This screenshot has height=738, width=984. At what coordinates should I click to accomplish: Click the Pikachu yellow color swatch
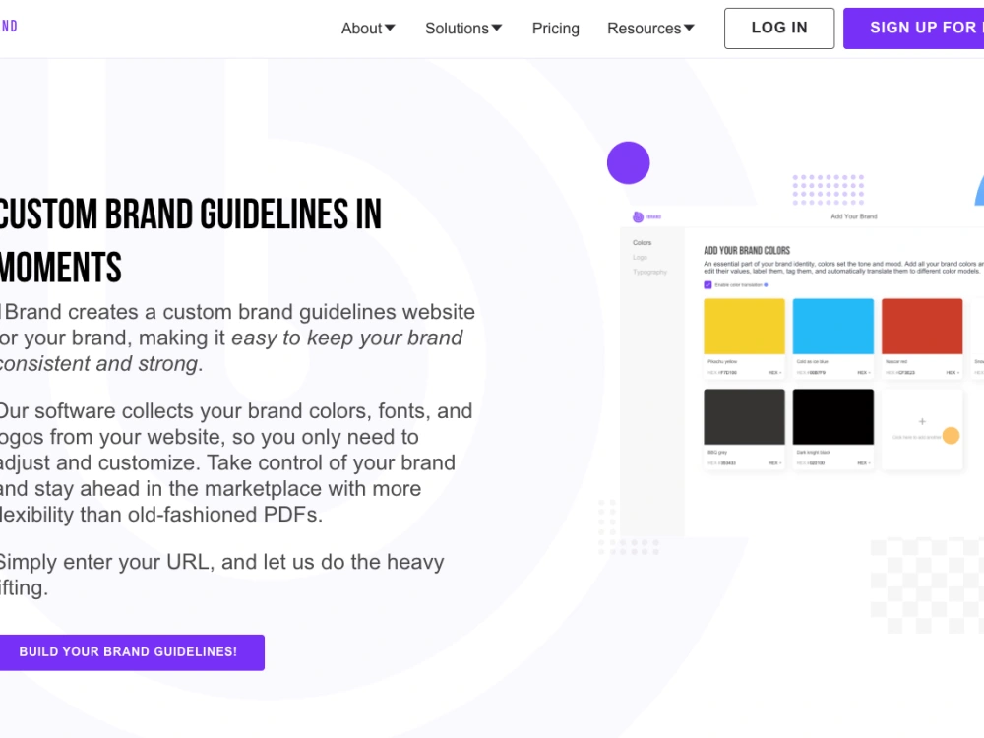coord(744,327)
